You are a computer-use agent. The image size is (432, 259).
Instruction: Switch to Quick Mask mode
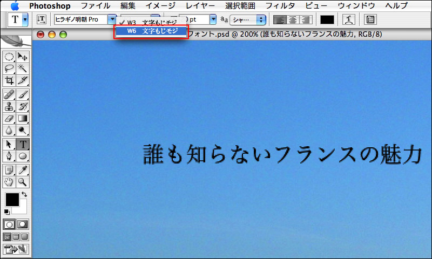(x=23, y=224)
